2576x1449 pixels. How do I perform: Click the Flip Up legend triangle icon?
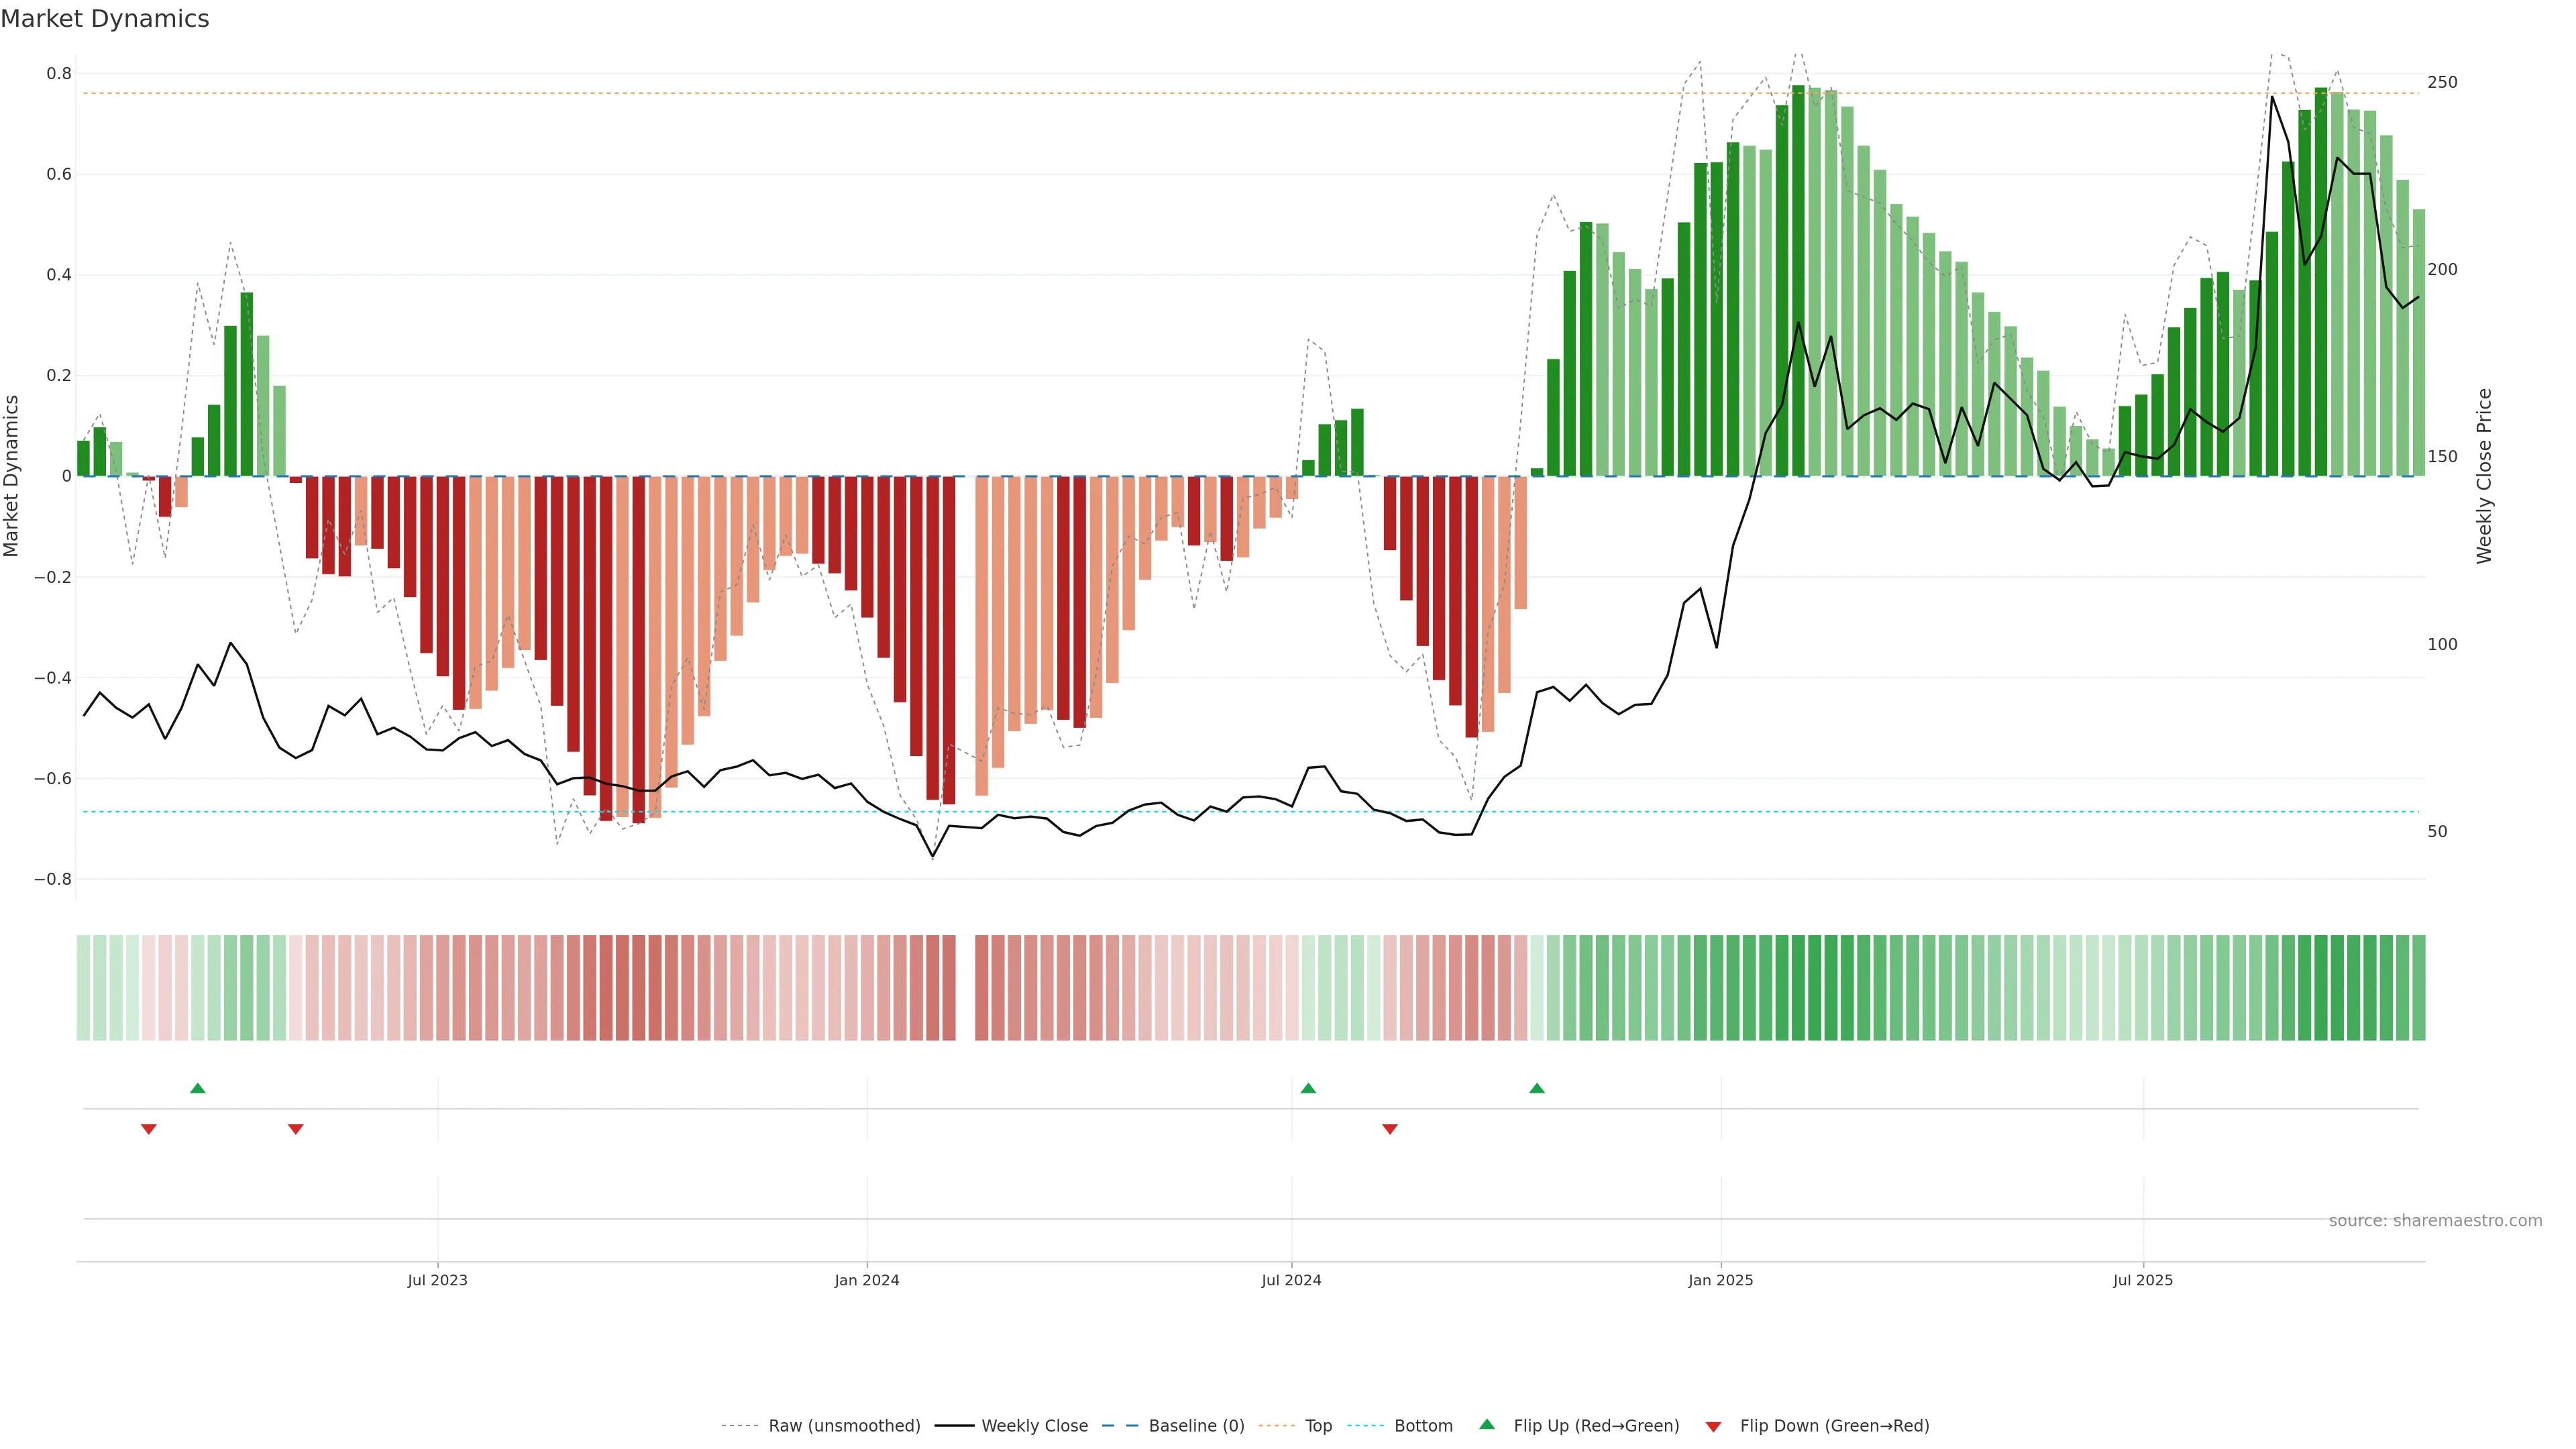pos(1487,1424)
